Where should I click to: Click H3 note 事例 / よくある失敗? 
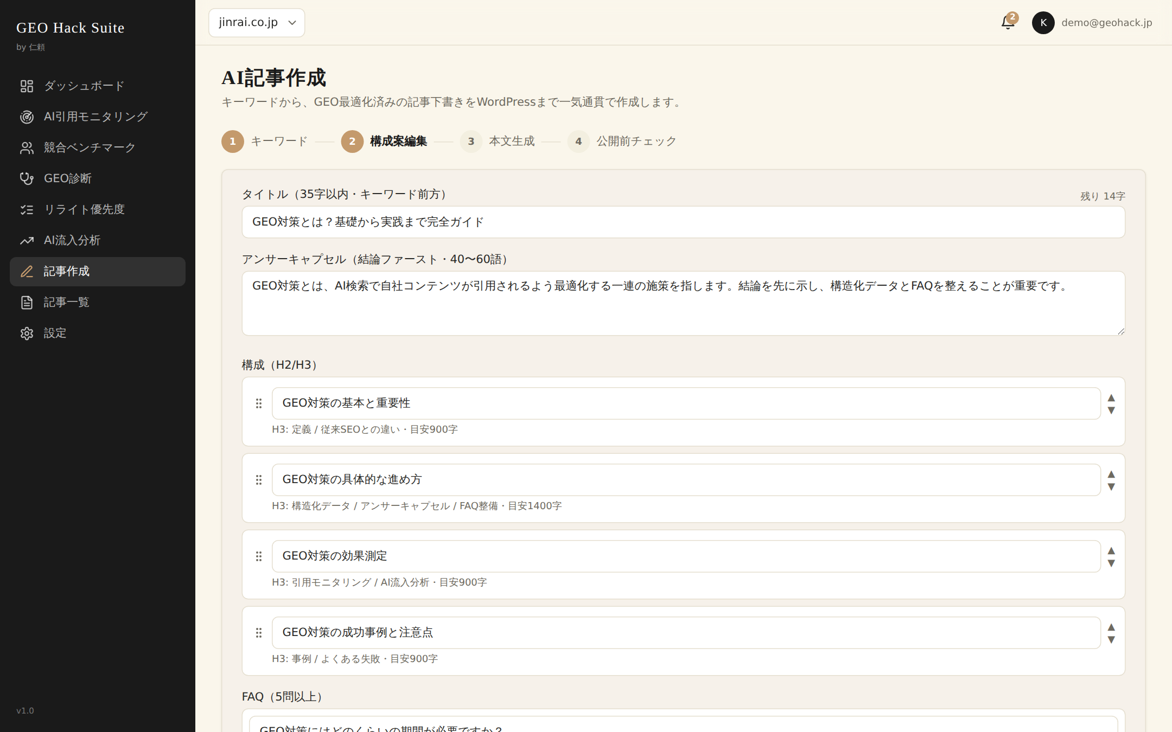tap(355, 659)
